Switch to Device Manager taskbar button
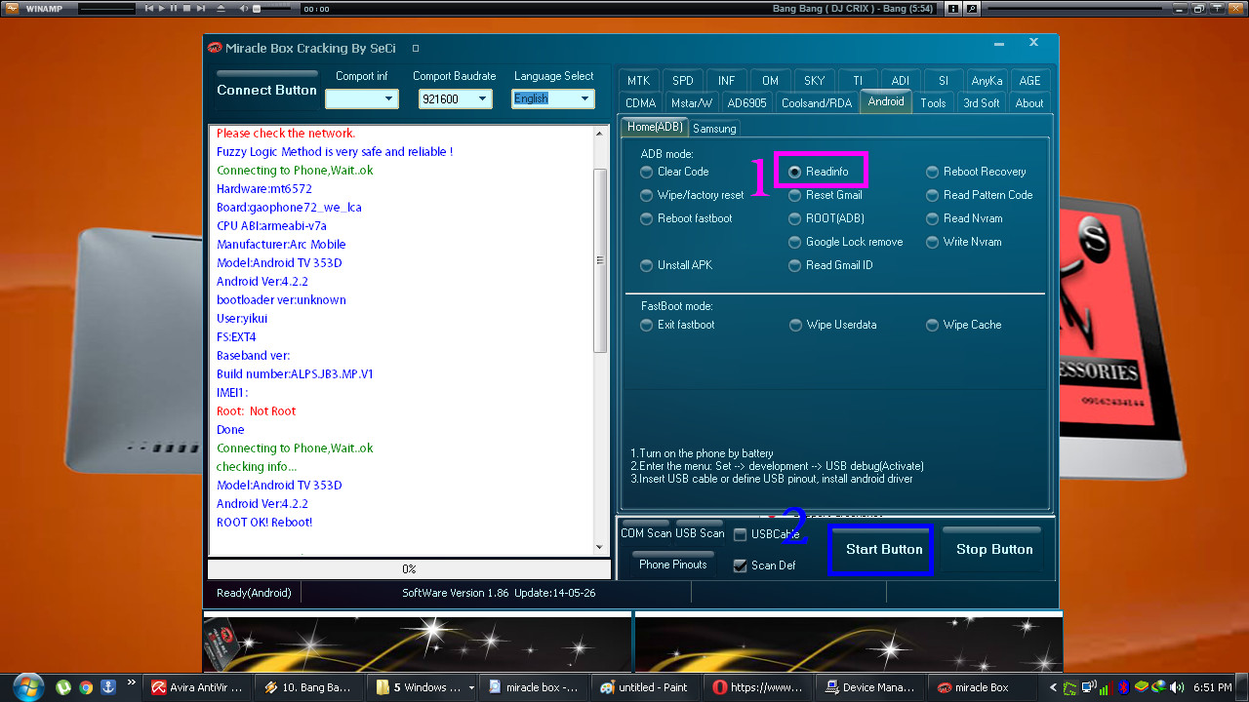1249x702 pixels. pos(871,687)
